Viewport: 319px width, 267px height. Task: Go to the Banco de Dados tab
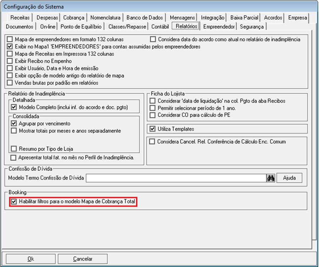145,18
